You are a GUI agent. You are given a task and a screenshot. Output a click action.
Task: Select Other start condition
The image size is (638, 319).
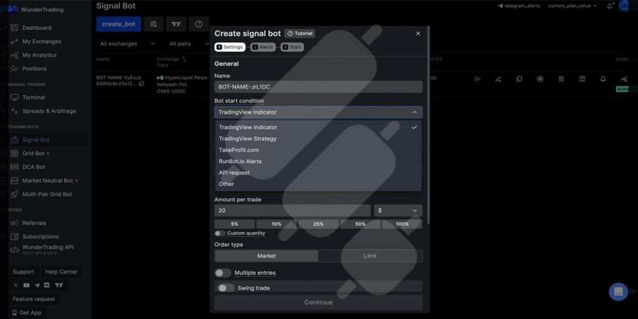tap(318, 184)
